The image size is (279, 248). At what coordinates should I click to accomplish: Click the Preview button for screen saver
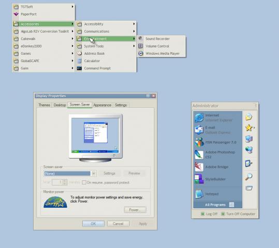tap(134, 173)
